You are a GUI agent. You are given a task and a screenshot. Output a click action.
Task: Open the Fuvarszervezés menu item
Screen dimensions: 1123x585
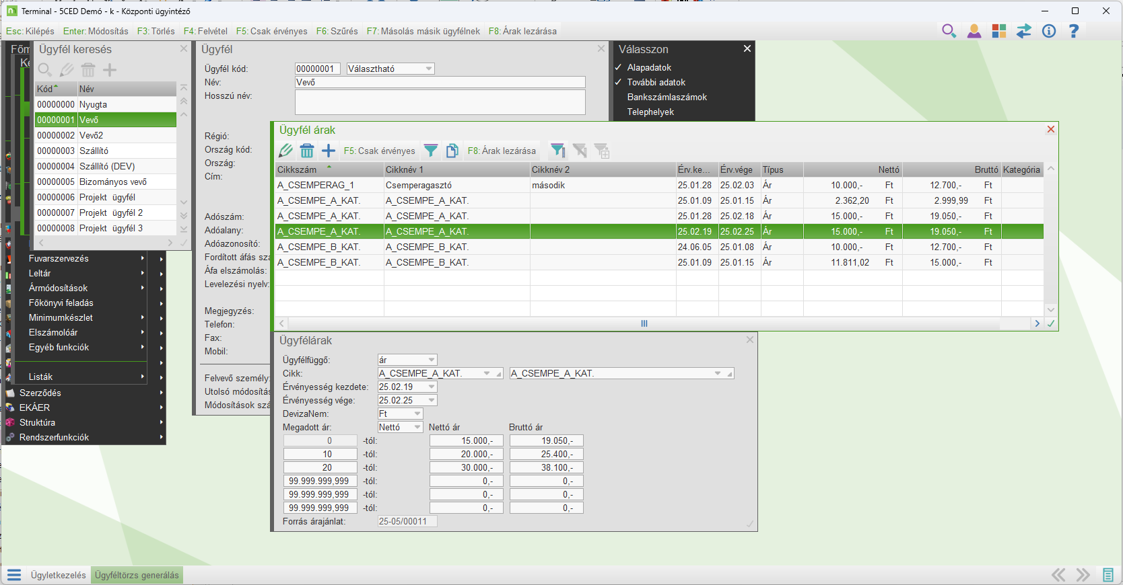(59, 258)
